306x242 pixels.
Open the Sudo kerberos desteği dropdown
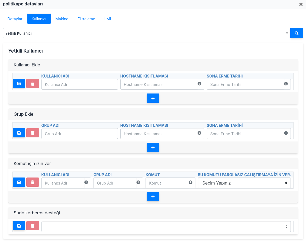pos(166,227)
